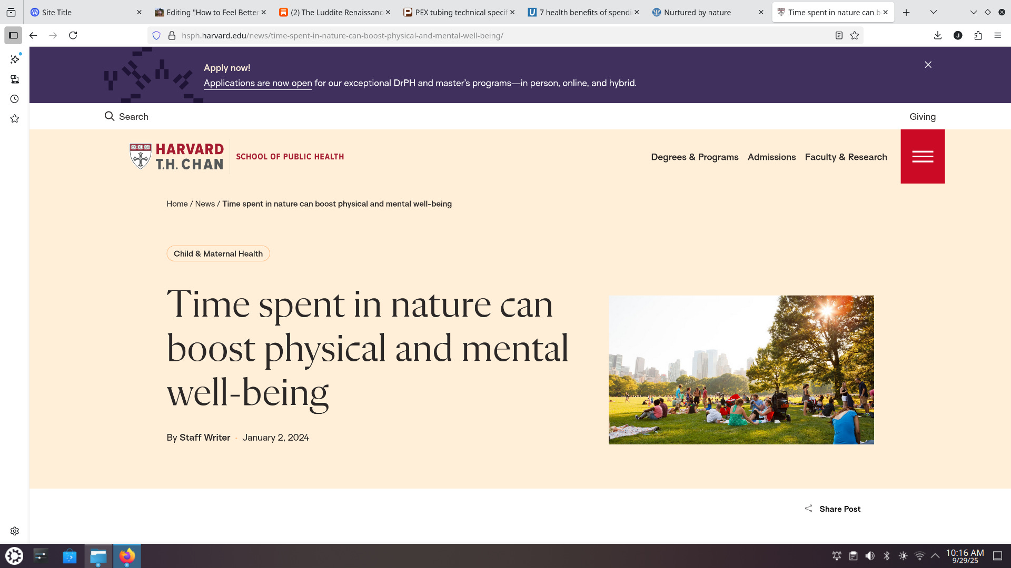The width and height of the screenshot is (1011, 568).
Task: Bookmark this page with star icon
Action: (855, 35)
